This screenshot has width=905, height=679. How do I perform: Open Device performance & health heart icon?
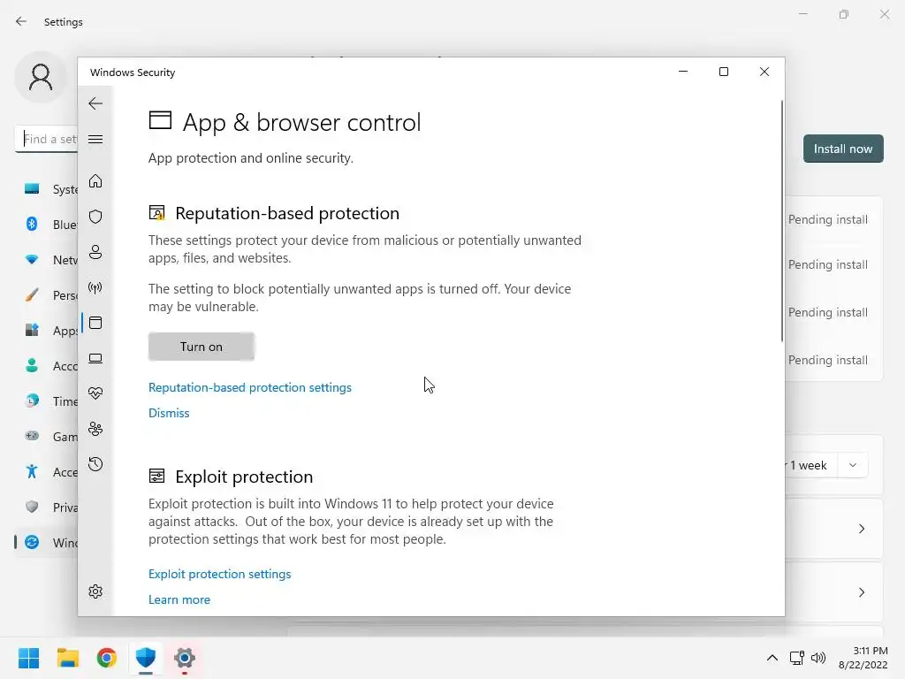[95, 393]
